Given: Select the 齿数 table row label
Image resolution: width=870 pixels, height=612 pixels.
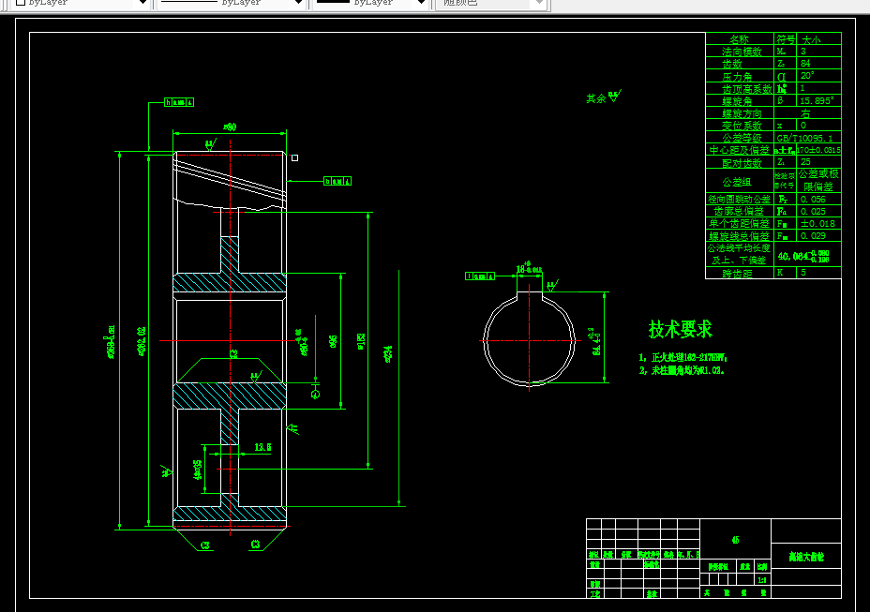Looking at the screenshot, I should click(x=732, y=64).
